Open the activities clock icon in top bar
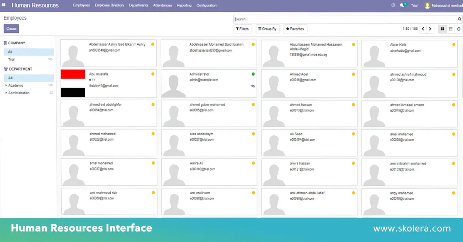Image resolution: width=463 pixels, height=242 pixels. click(393, 5)
